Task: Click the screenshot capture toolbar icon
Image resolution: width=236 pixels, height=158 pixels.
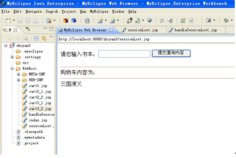Action: [x=209, y=20]
